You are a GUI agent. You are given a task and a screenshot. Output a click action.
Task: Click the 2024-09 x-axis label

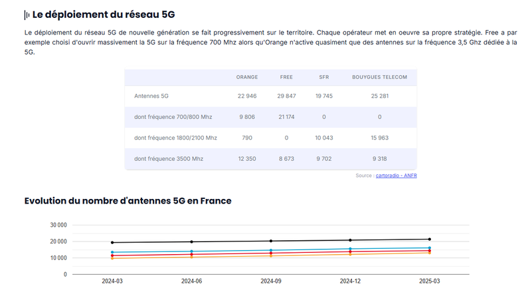coord(271,281)
